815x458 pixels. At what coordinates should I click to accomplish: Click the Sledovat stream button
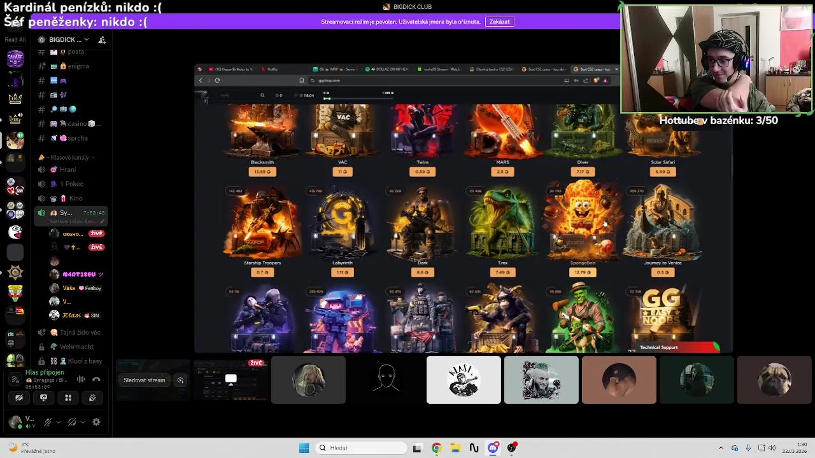pos(145,380)
